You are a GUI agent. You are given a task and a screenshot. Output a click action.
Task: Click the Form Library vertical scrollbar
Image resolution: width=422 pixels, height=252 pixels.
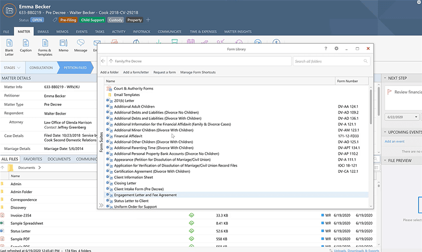click(x=371, y=107)
